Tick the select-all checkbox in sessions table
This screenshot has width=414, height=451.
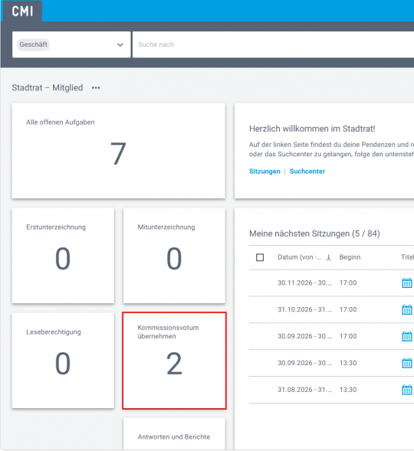coord(260,257)
